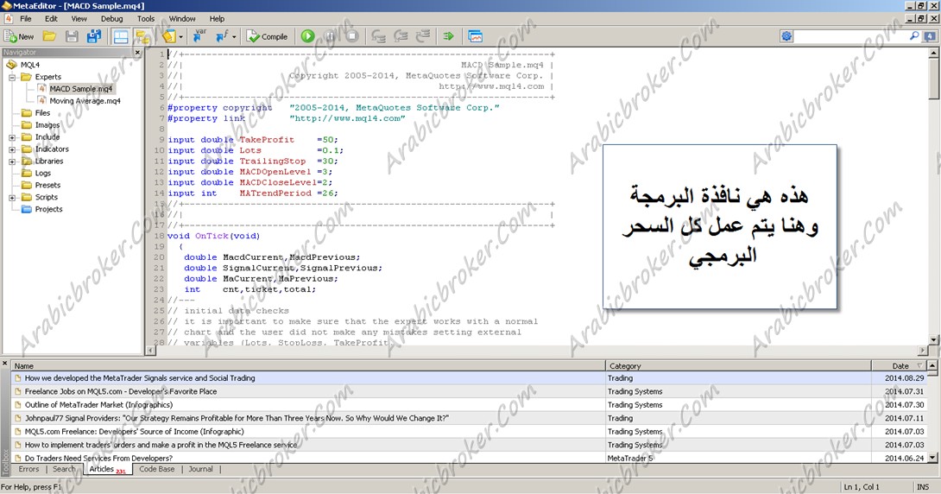Screen dimensions: 941x494
Task: Select the Presets folder
Action: (47, 185)
